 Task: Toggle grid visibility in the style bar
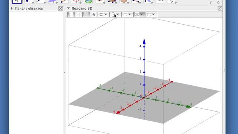(x=79, y=15)
